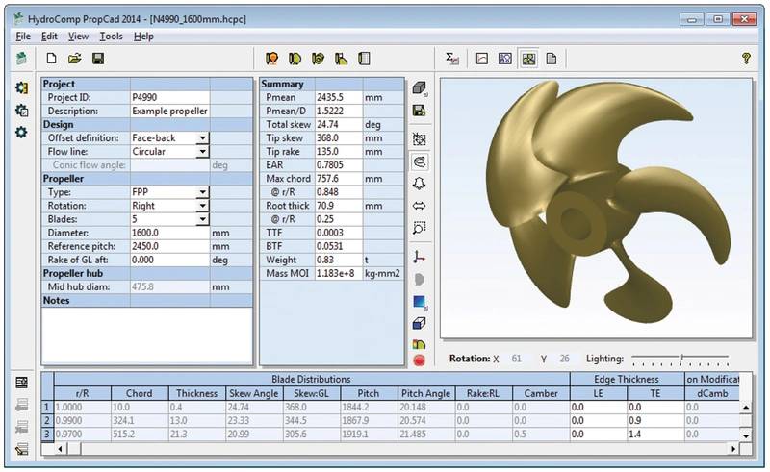The height and width of the screenshot is (472, 770).
Task: Select the zoom window magnifier icon
Action: 420,228
